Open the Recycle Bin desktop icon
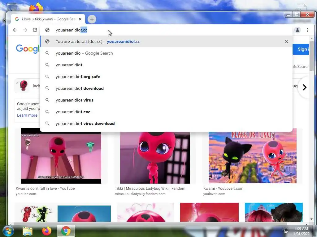This screenshot has height=237, width=317. pyautogui.click(x=12, y=7)
